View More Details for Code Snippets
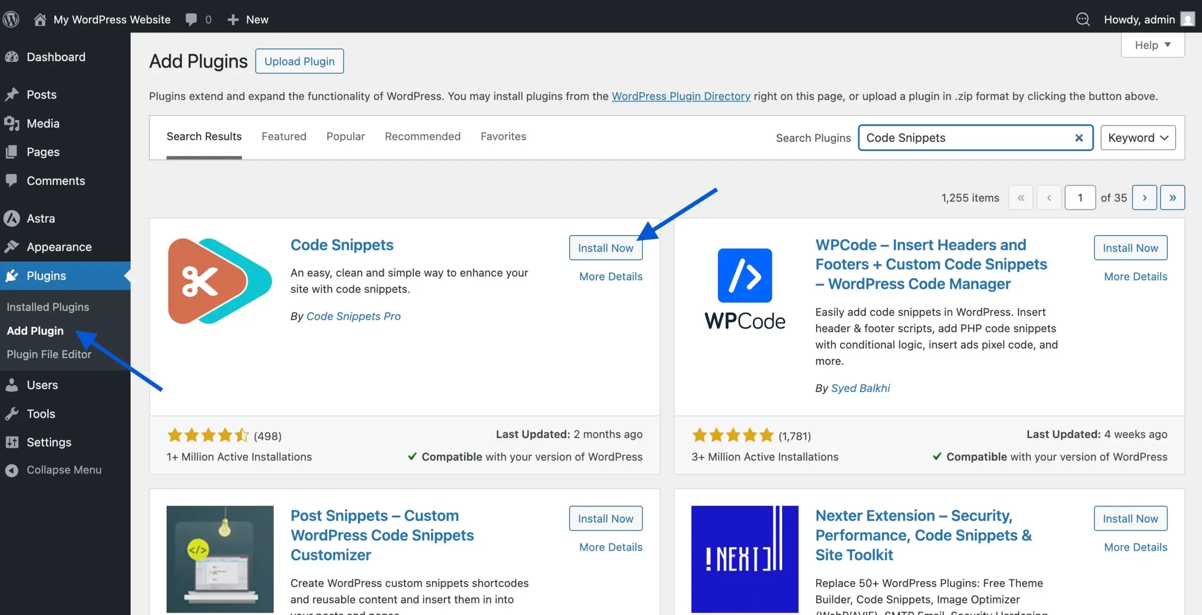The image size is (1202, 615). [x=611, y=277]
